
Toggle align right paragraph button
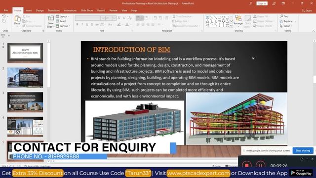click(148, 25)
